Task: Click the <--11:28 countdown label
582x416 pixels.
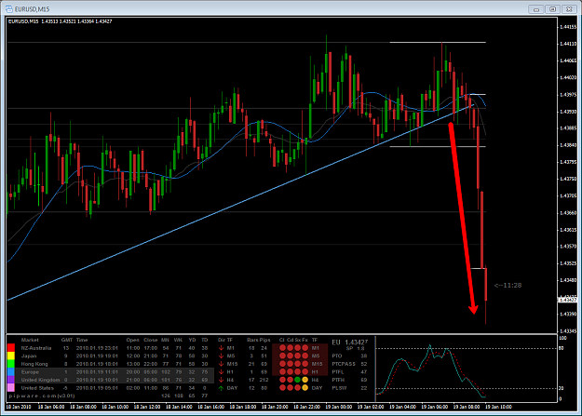Action: 508,286
